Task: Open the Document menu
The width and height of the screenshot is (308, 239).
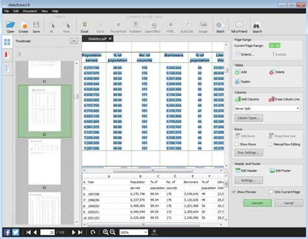Action: point(30,11)
